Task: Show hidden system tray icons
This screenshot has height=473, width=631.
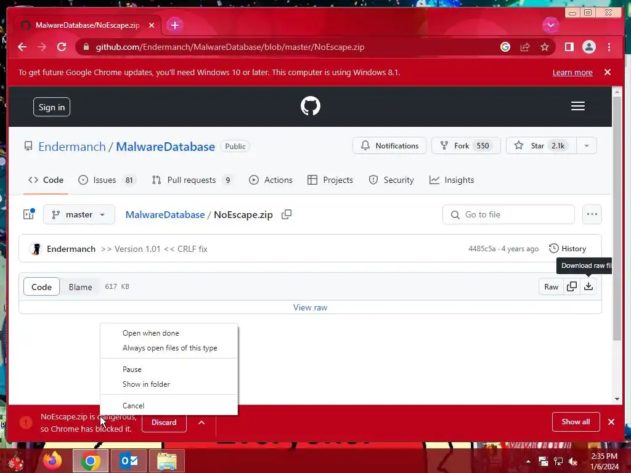Action: coord(528,461)
